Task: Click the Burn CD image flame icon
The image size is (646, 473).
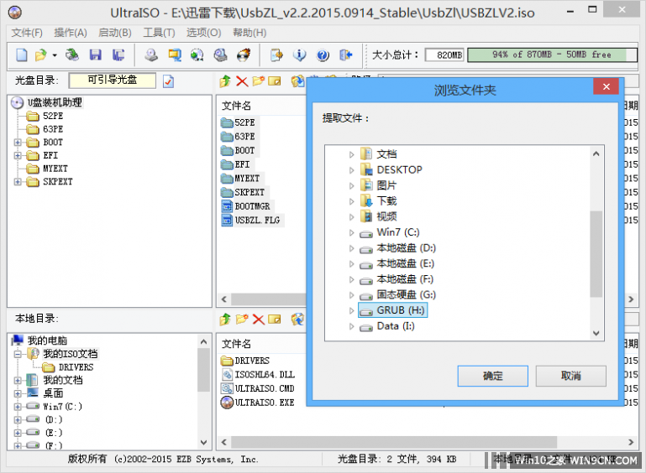Action: coord(244,55)
